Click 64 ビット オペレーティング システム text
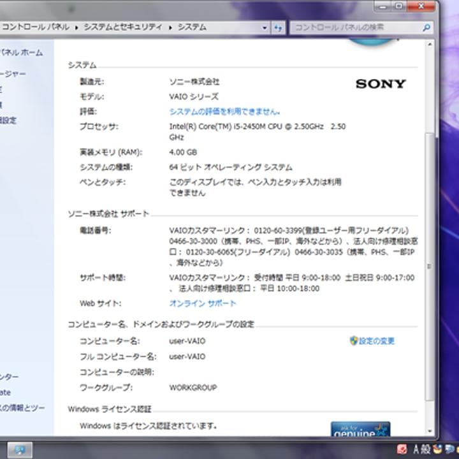Image resolution: width=459 pixels, height=459 pixels. point(231,168)
